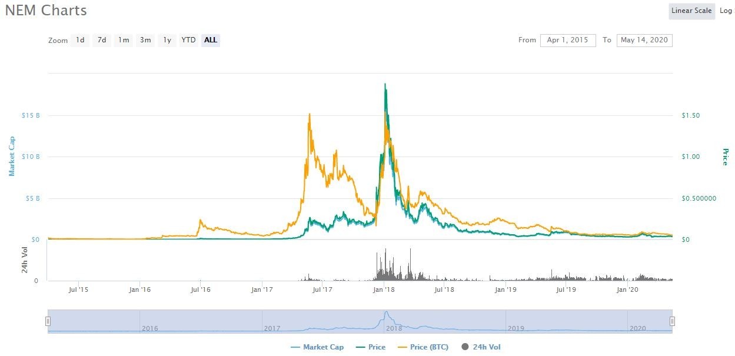Click the Jul '16 axis label
735x356 pixels.
point(201,290)
